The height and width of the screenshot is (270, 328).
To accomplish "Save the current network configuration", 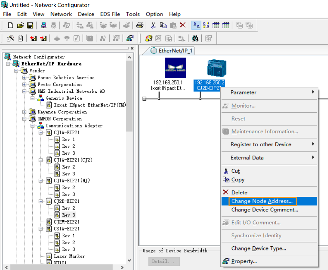I will pos(31,25).
